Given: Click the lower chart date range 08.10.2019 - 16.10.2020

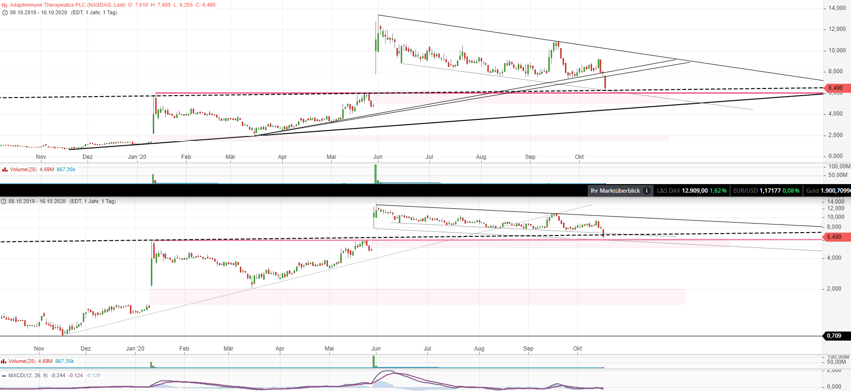Looking at the screenshot, I should point(37,201).
